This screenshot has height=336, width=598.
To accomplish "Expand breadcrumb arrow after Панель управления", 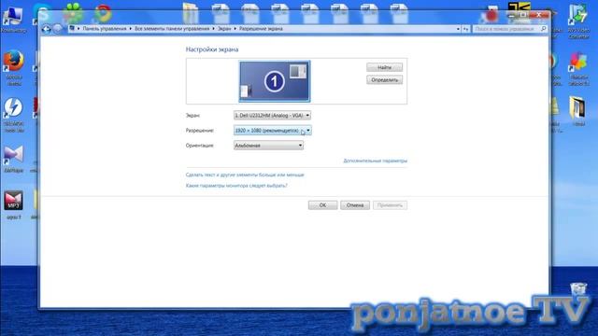I will pyautogui.click(x=131, y=29).
